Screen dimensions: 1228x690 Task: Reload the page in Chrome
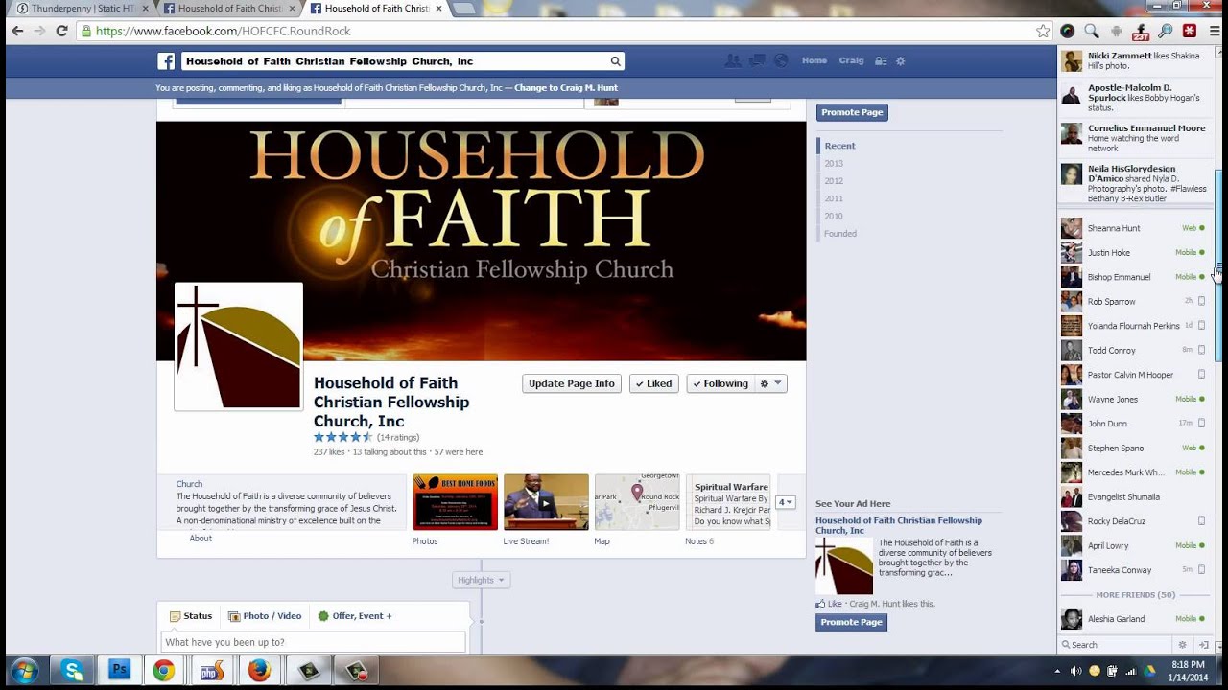(62, 31)
